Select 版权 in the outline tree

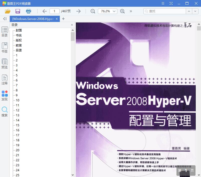coord(19,40)
